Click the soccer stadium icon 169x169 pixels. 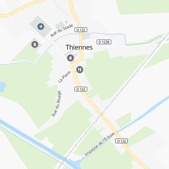pos(41,27)
